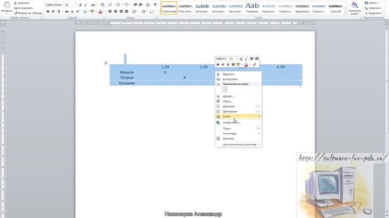Click Replace (Заменить) in editing group

pyautogui.click(x=372, y=8)
